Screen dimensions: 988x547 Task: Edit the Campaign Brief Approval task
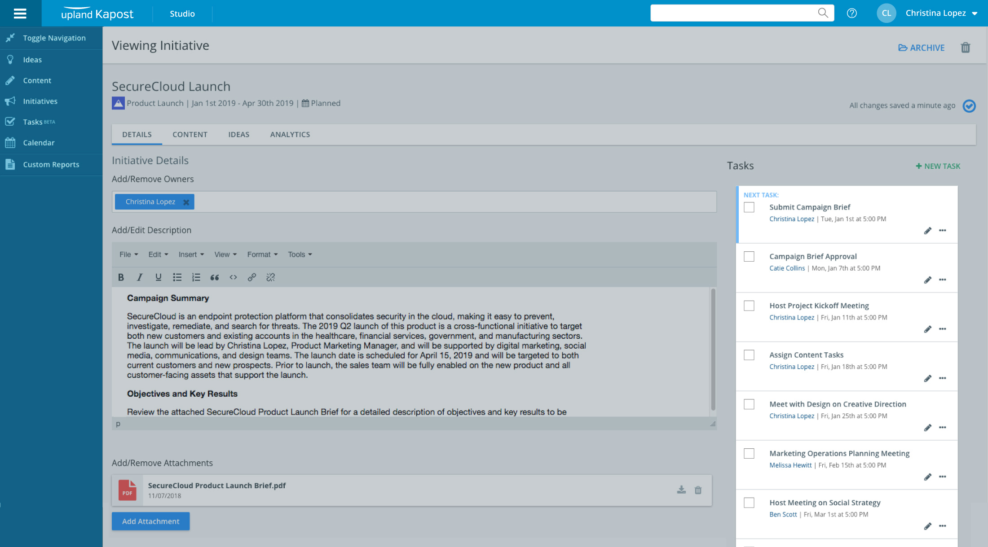[x=928, y=280]
